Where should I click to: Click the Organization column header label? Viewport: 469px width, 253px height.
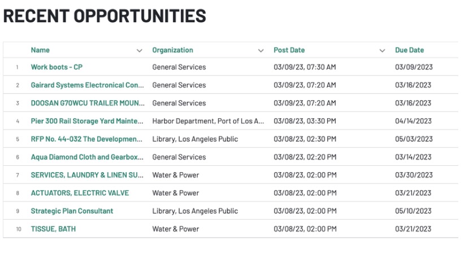pos(172,50)
